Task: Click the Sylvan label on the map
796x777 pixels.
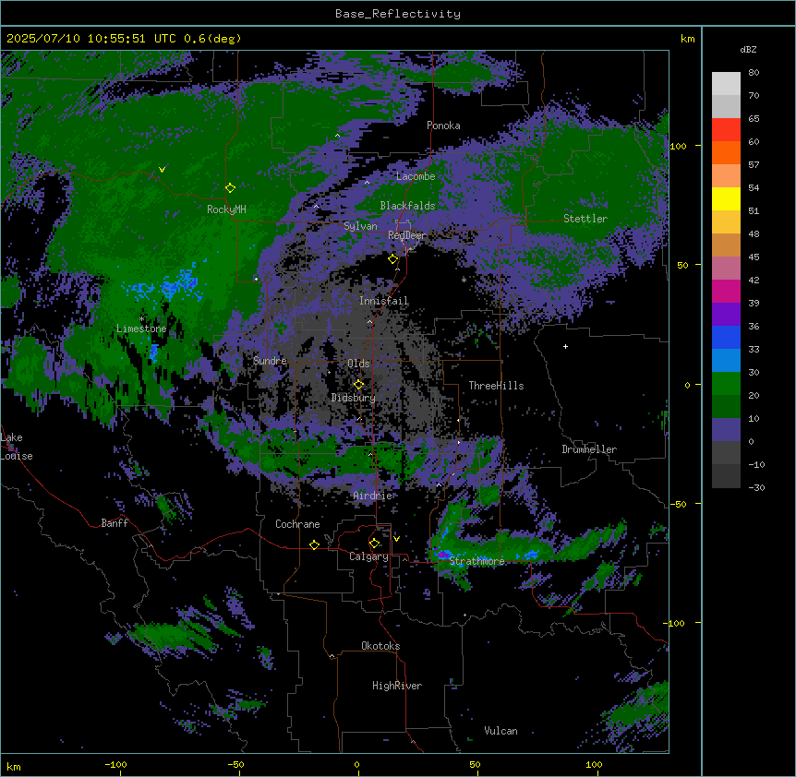Action: click(360, 226)
